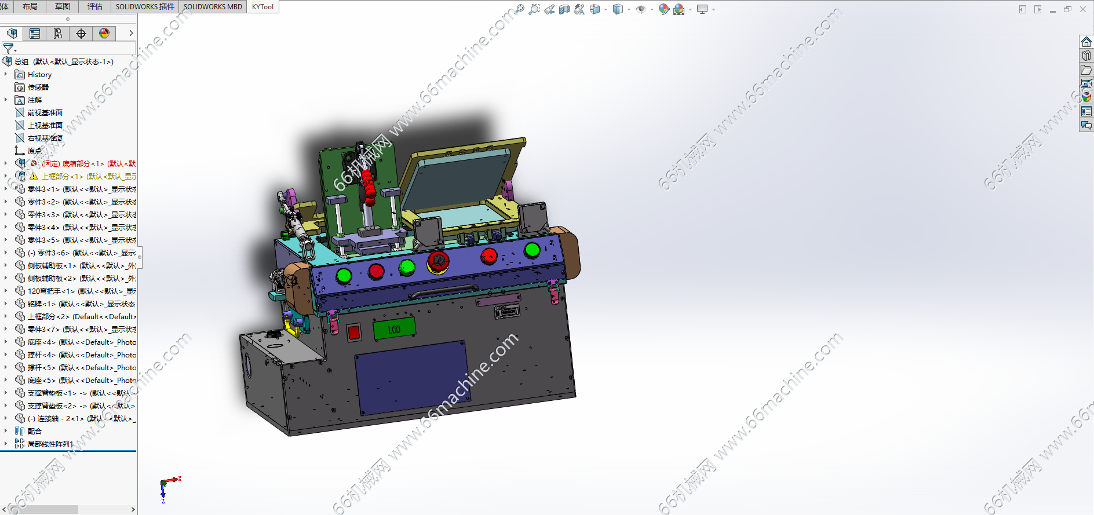Open the SOLIDWORKS 插件 ribbon tab

coord(145,6)
